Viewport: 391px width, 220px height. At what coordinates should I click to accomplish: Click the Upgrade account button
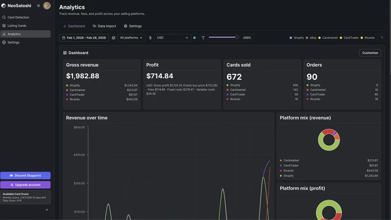click(25, 185)
